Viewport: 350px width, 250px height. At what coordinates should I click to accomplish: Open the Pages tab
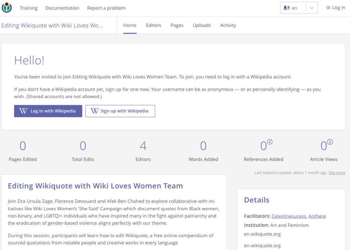[x=177, y=25]
